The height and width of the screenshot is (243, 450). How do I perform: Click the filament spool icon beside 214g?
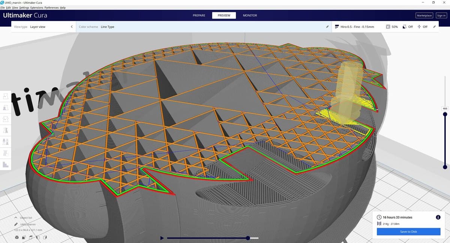pos(379,224)
